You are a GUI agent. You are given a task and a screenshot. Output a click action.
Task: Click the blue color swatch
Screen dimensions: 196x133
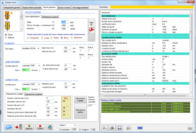click(140, 127)
